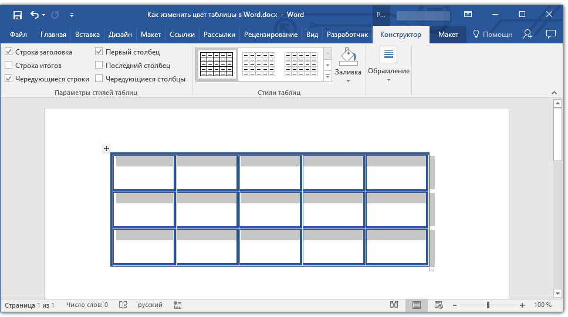Switch to the Дизайн ribbon tab
568x317 pixels.
tap(120, 35)
